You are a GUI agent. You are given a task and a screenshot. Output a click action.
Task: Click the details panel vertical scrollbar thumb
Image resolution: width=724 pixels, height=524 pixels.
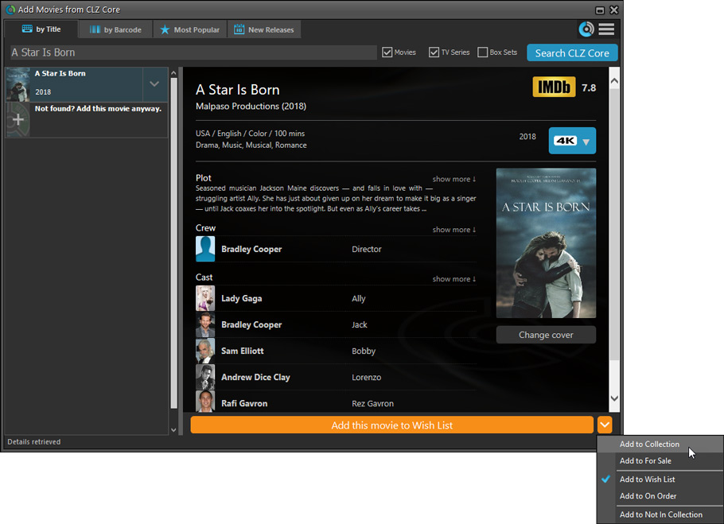tap(614, 225)
